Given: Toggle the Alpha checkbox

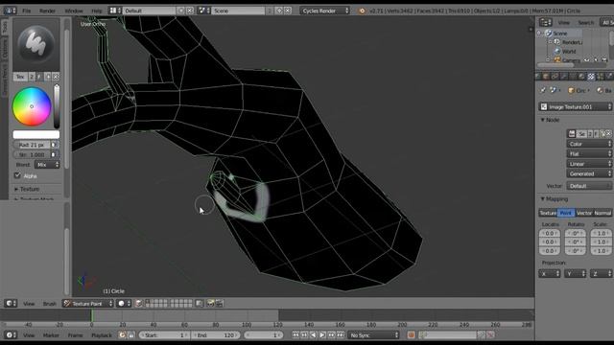Looking at the screenshot, I should pyautogui.click(x=17, y=175).
